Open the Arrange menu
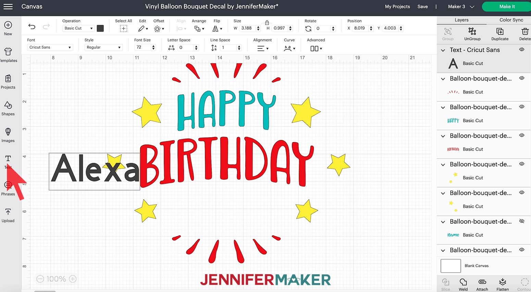 tap(199, 29)
